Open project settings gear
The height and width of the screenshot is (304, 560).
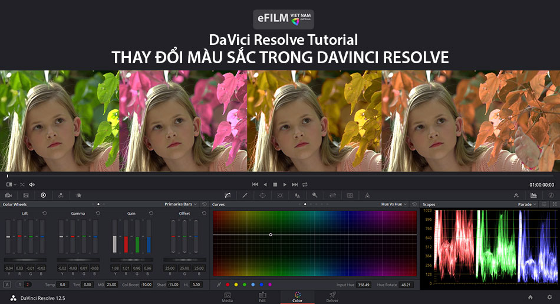click(549, 297)
